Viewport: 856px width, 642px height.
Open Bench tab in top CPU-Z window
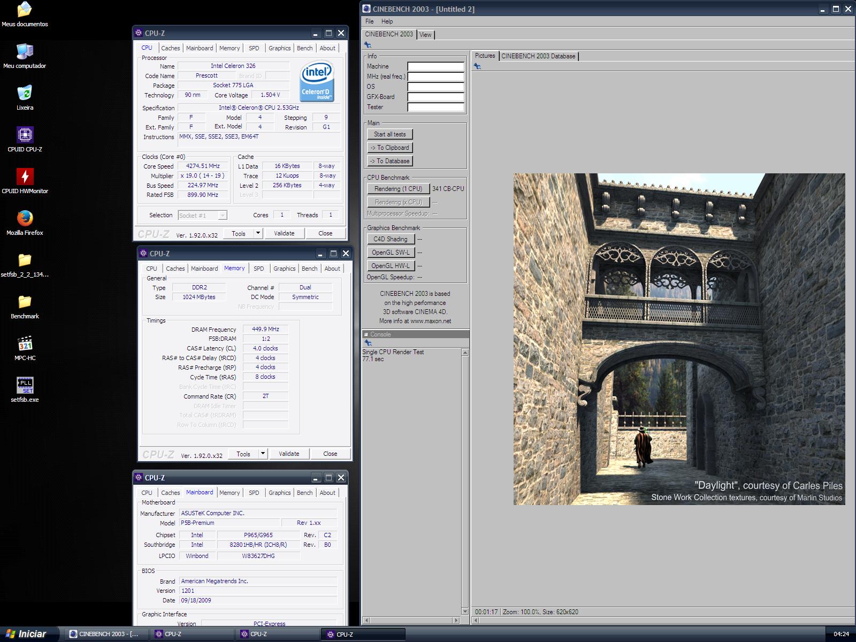[305, 48]
